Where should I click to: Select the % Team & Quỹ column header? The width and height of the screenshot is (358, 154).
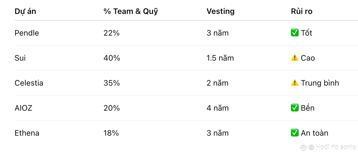pyautogui.click(x=131, y=11)
